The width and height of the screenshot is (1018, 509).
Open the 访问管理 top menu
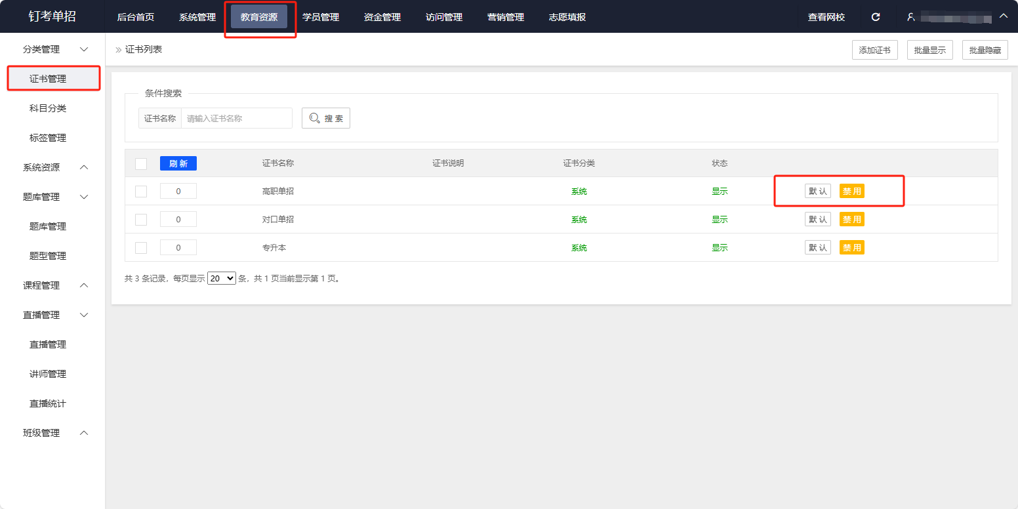[x=444, y=17]
